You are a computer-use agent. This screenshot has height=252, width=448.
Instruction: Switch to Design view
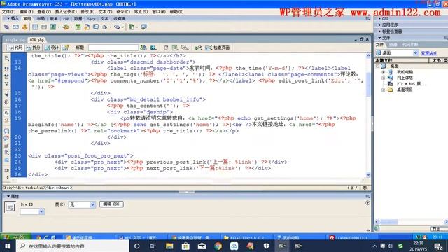click(x=52, y=48)
